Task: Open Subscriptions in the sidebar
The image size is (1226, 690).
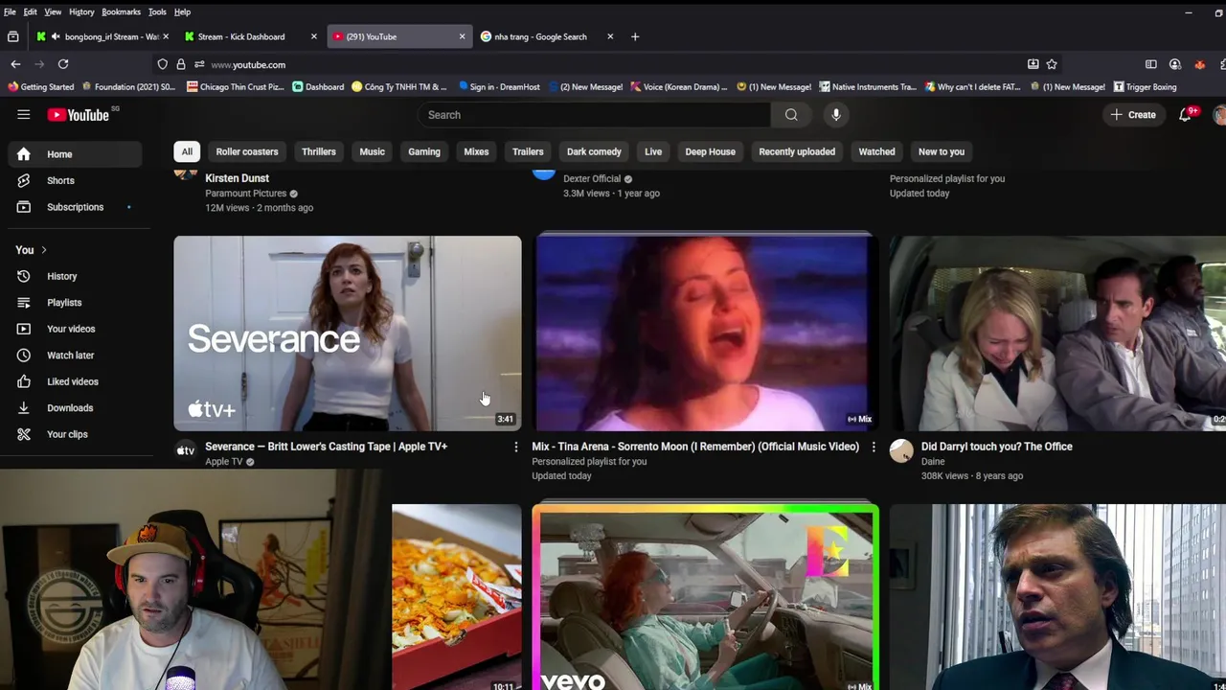Action: (x=76, y=207)
